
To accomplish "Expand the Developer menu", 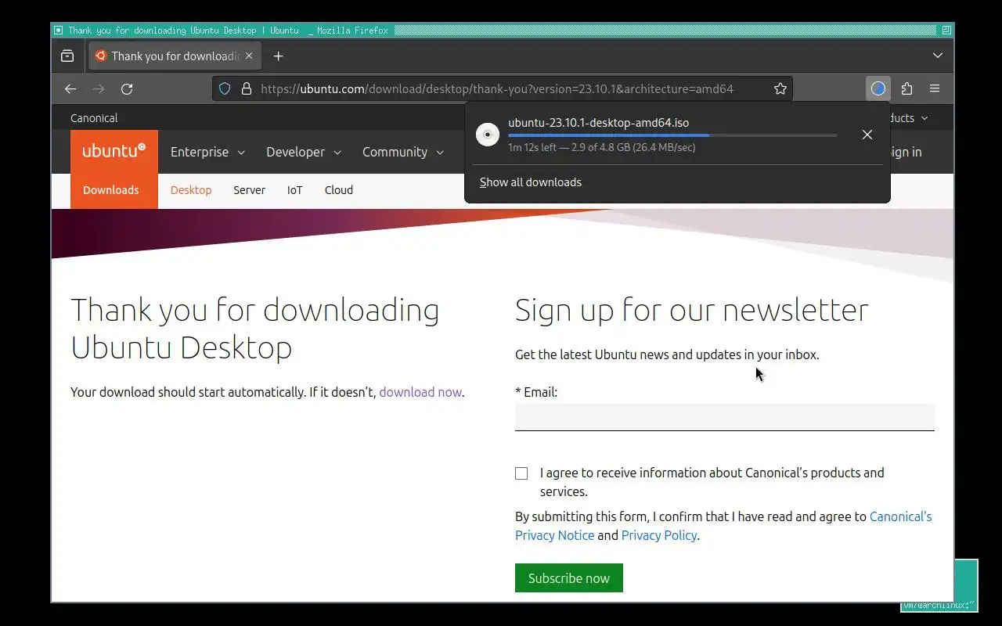I will point(304,152).
